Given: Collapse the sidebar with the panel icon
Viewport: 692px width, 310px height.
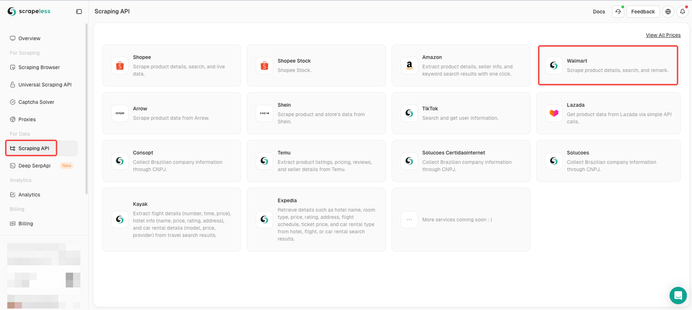Looking at the screenshot, I should tap(79, 11).
